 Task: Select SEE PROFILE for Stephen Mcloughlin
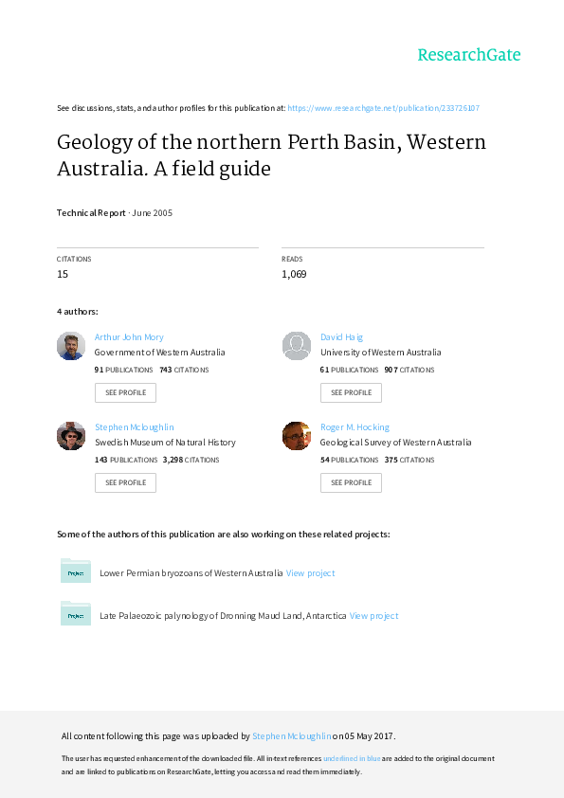point(125,482)
